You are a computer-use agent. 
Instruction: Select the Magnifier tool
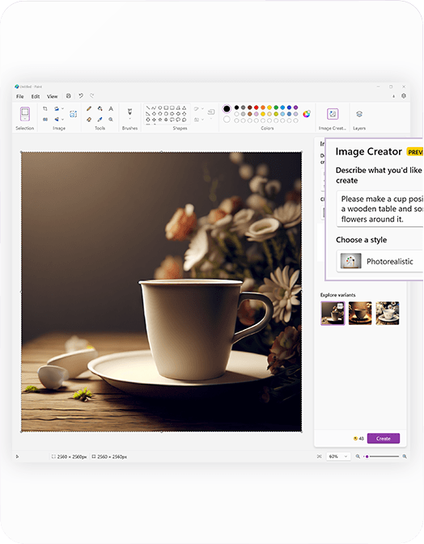(x=111, y=119)
